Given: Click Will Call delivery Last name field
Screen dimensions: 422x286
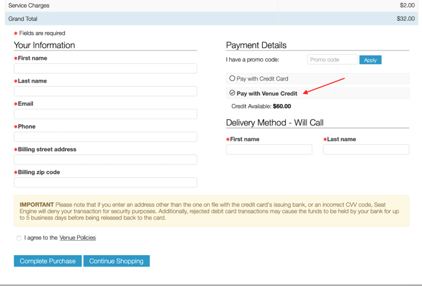Looking at the screenshot, I should [366, 149].
